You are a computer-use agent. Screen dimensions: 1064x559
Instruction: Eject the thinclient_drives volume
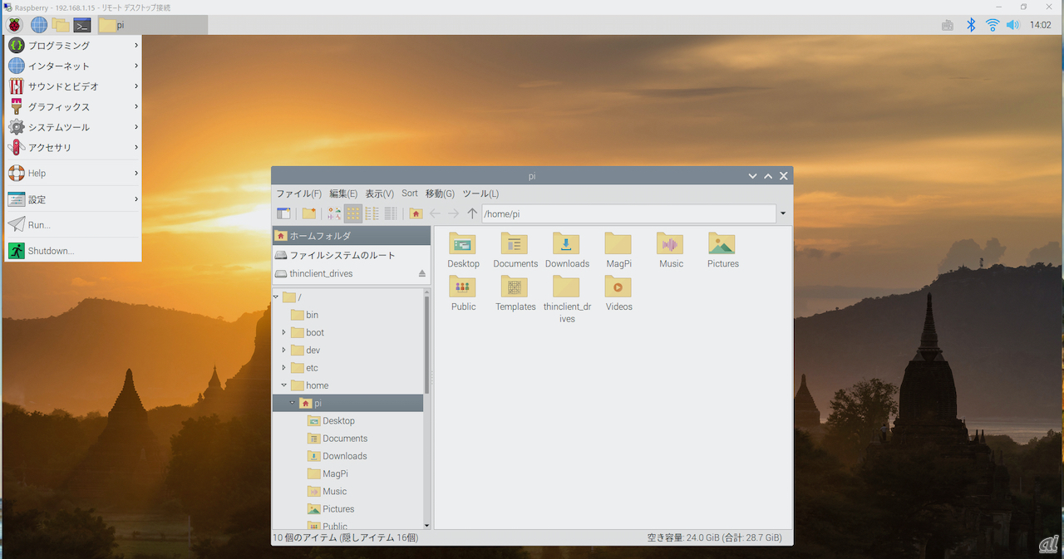pyautogui.click(x=421, y=273)
